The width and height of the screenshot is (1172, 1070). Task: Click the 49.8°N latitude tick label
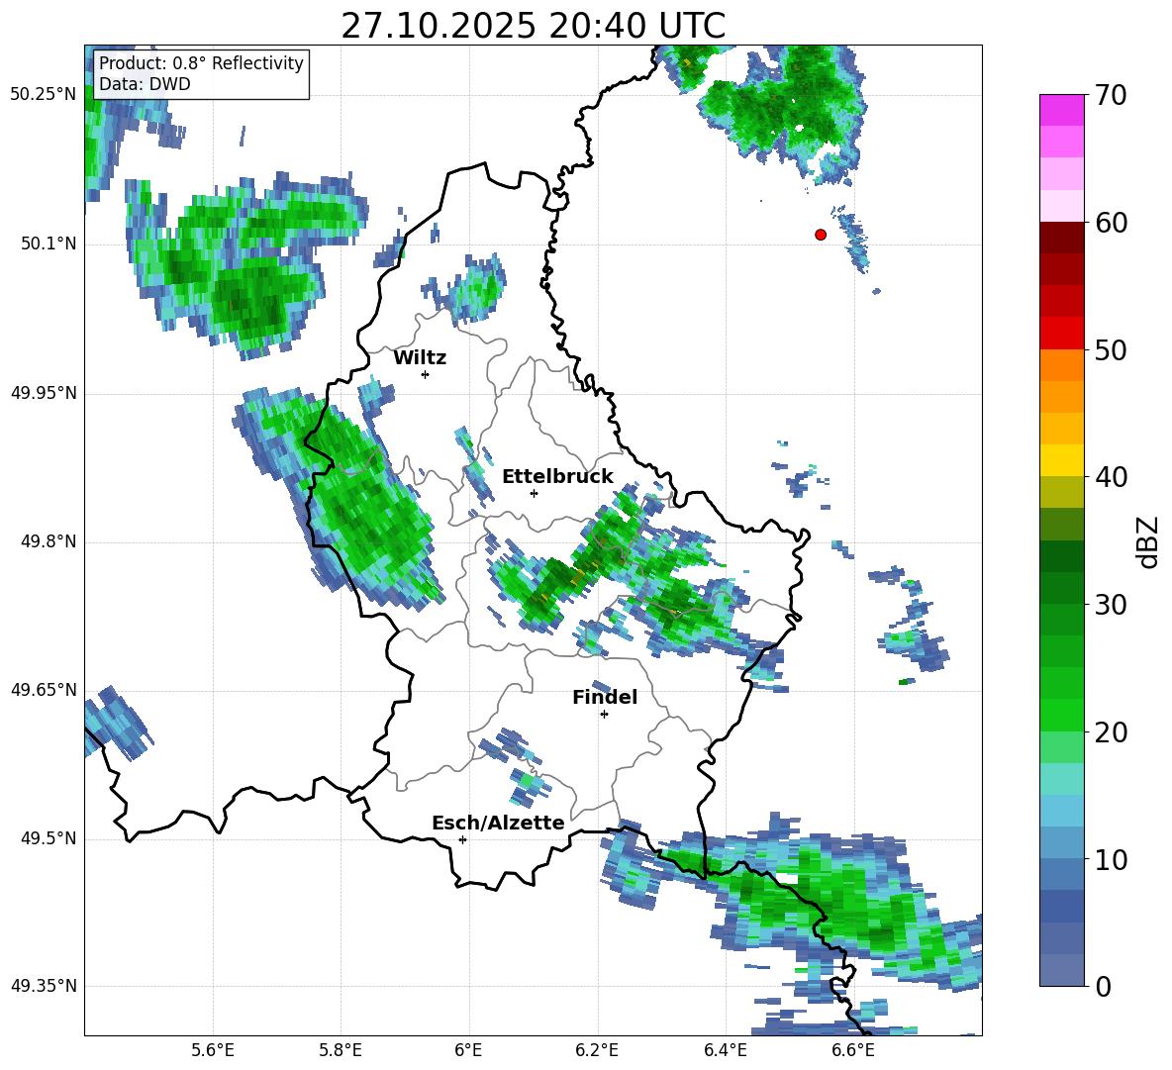[49, 541]
